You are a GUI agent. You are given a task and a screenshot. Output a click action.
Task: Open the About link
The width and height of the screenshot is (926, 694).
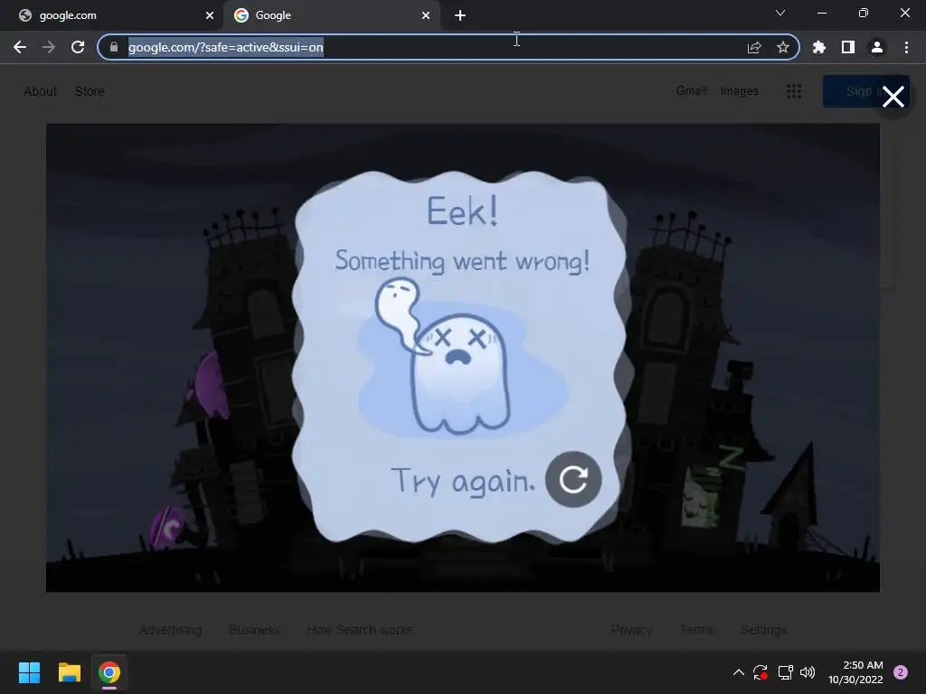tap(40, 91)
